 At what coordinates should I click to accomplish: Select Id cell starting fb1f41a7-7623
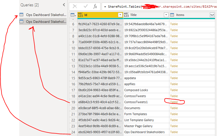[100, 24]
